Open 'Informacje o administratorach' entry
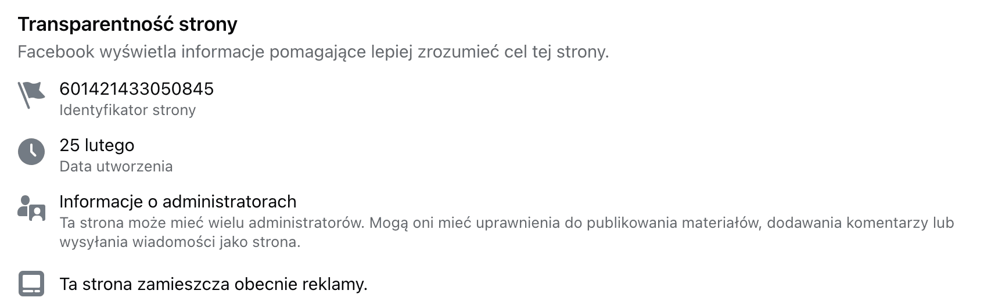 178,202
